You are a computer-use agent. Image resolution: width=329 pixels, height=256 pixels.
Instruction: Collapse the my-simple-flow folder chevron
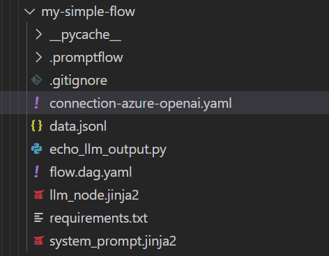pos(30,12)
